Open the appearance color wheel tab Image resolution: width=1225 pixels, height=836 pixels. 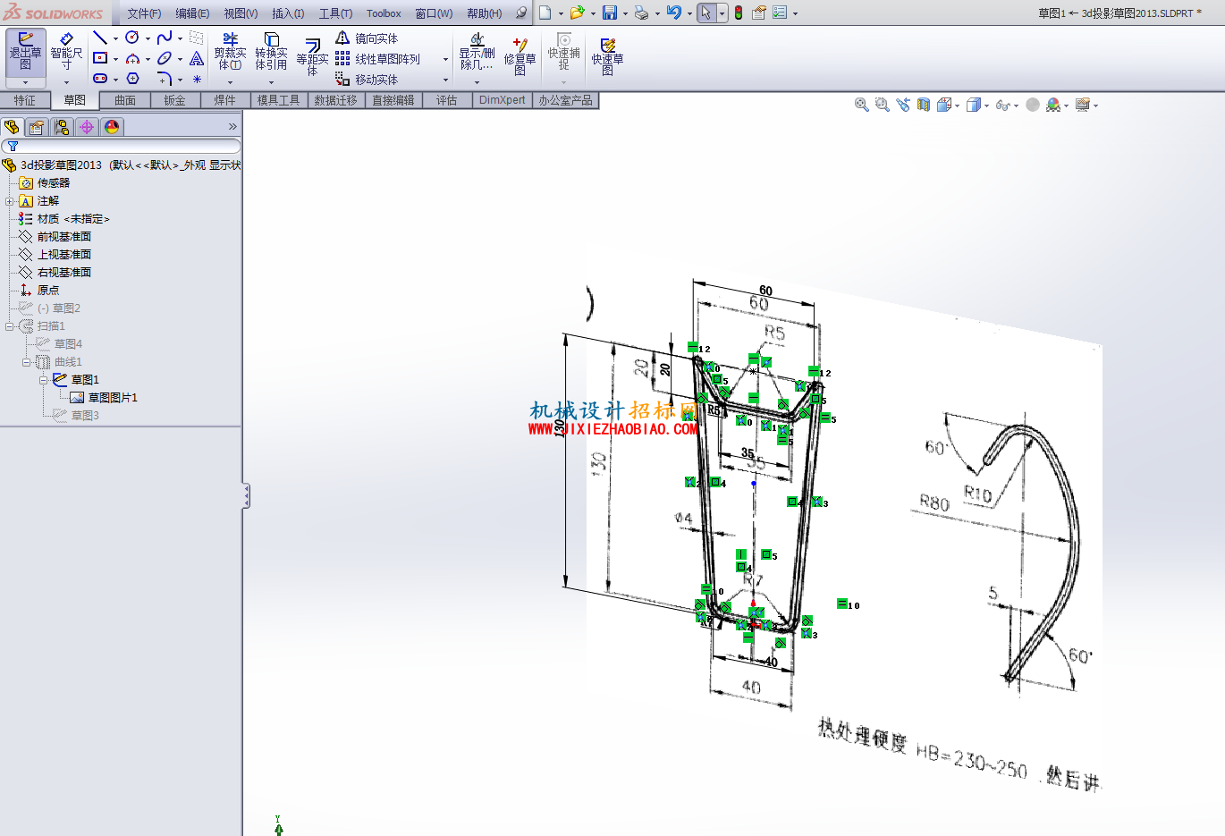(x=112, y=127)
